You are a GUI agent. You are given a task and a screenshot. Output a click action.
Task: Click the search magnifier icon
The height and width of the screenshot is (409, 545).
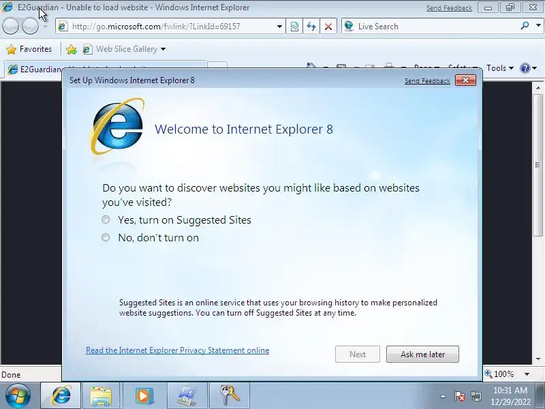coord(525,26)
